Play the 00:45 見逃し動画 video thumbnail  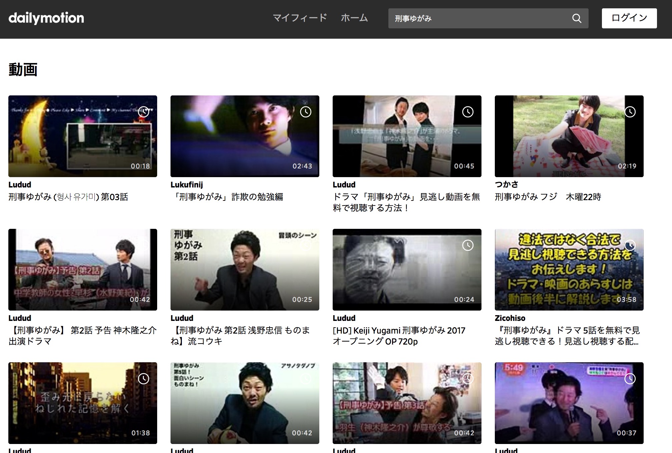click(407, 136)
